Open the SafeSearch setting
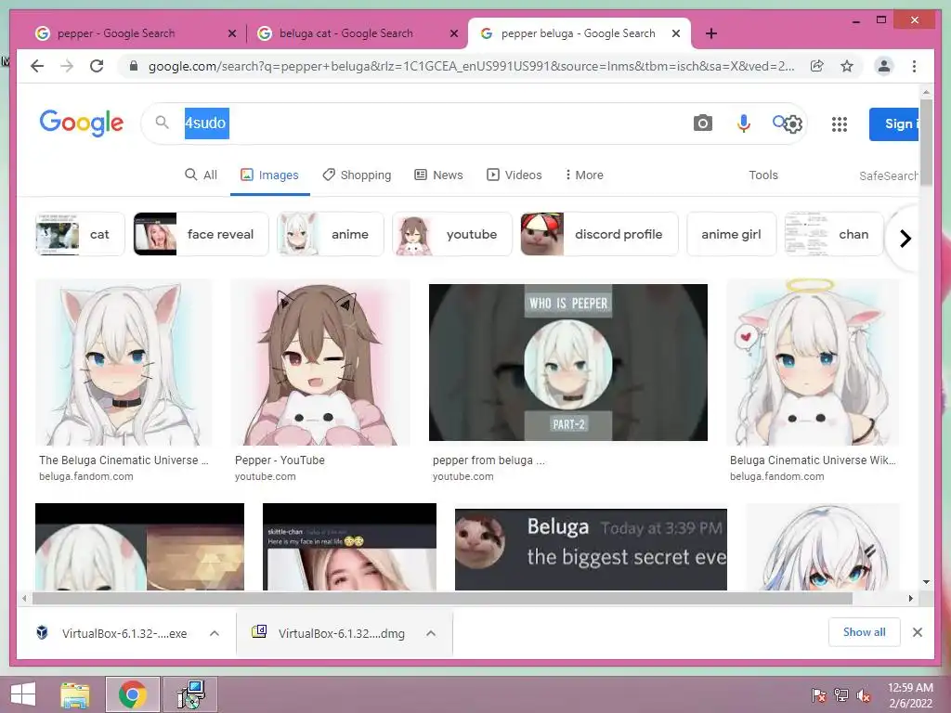951x713 pixels. [889, 175]
